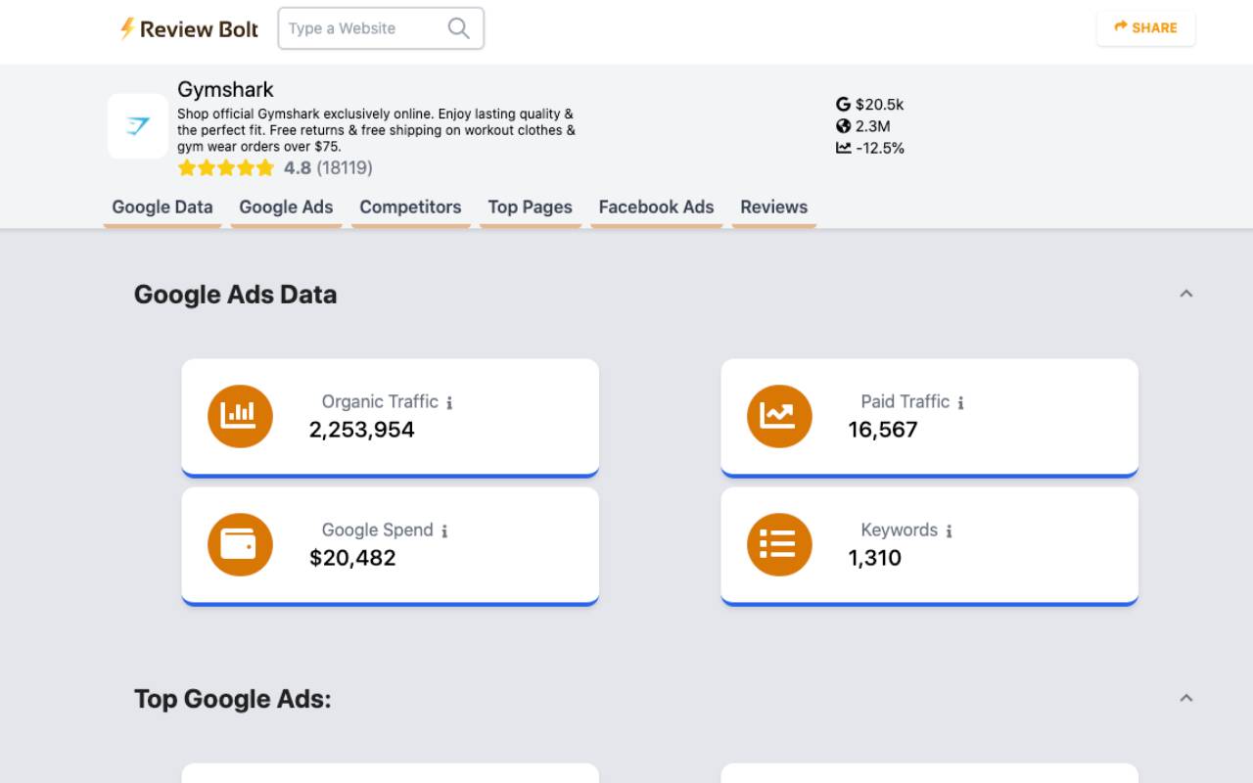Click the 4.8 rating value
1253x783 pixels.
[x=298, y=168]
